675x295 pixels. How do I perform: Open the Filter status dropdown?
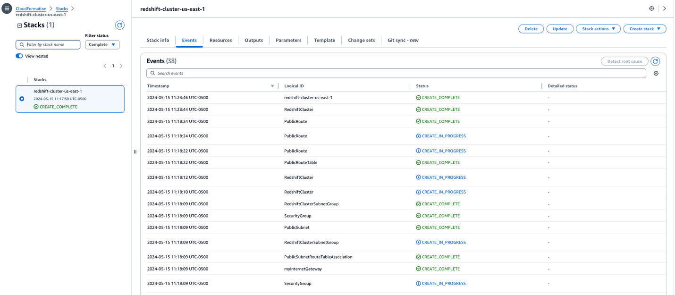pos(102,44)
